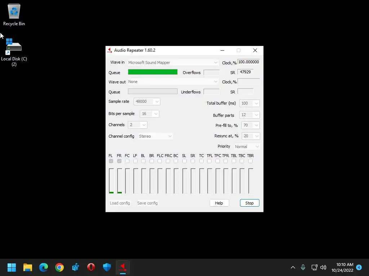Click the Underflows counter field
The height and width of the screenshot is (276, 369).
coord(212,92)
